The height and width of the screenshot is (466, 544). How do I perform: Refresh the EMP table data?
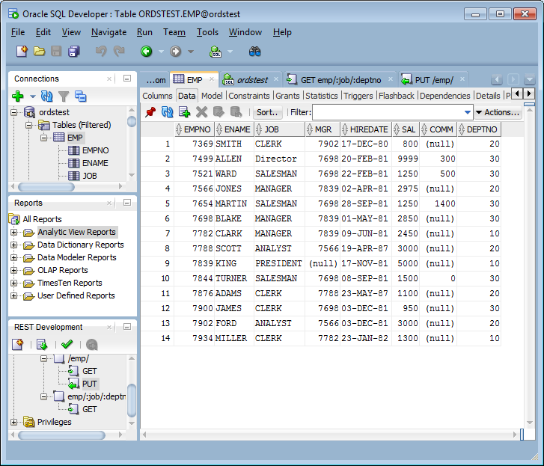point(167,112)
